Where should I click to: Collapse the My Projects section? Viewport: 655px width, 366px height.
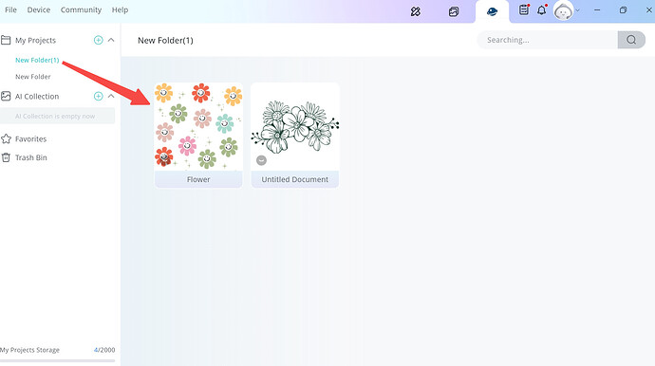pyautogui.click(x=111, y=40)
